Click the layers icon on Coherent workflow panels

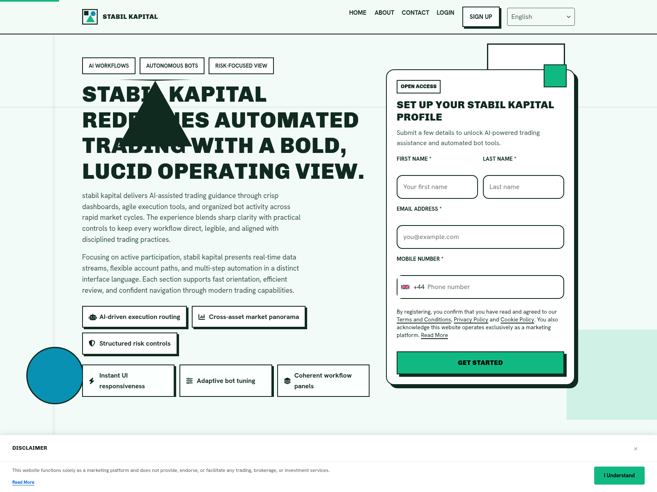[x=287, y=381]
